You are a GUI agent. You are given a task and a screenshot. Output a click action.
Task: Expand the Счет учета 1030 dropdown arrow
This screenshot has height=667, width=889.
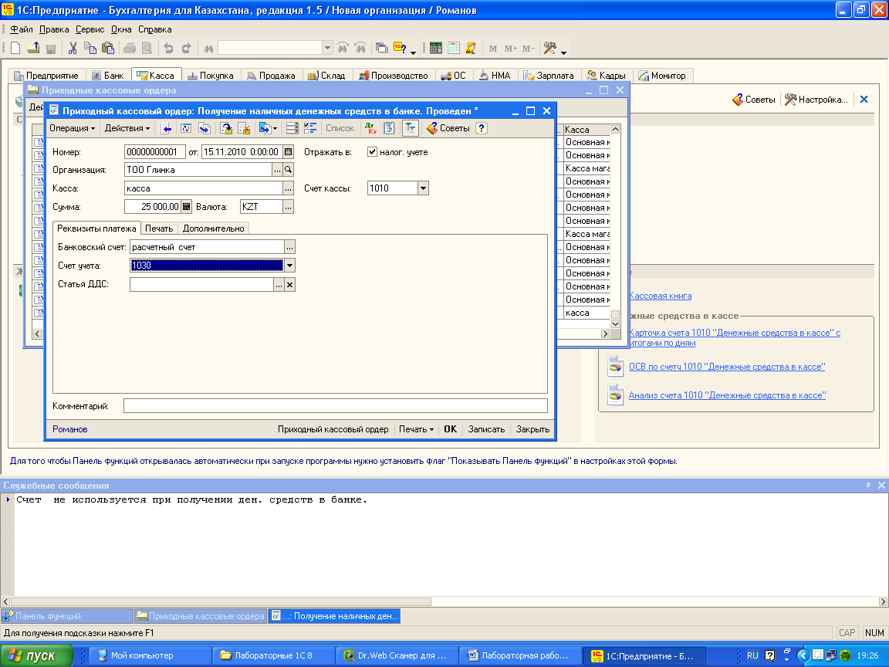289,266
